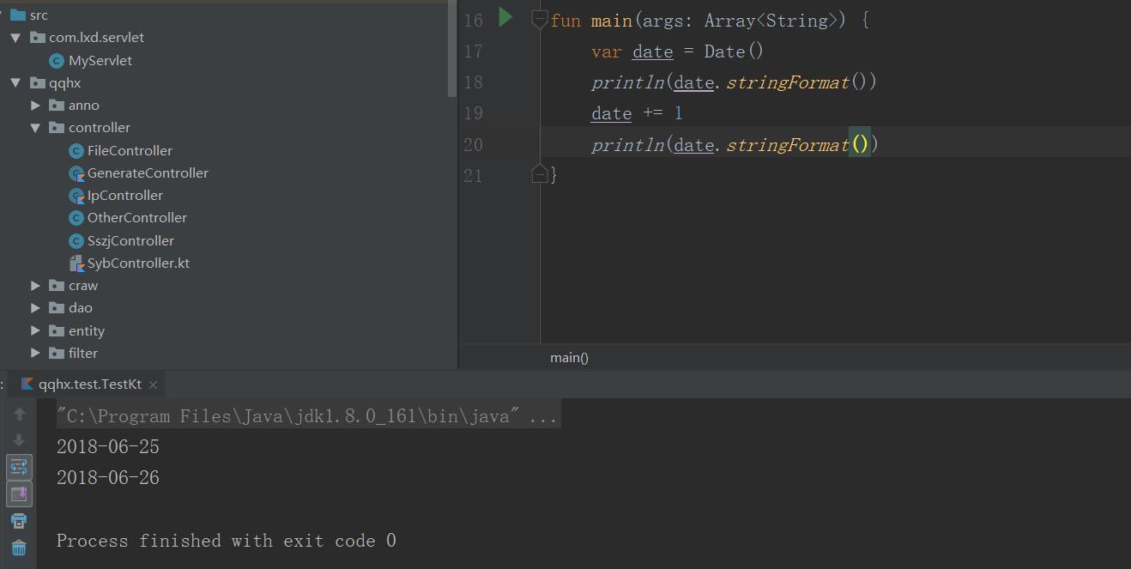Collapse the qqhx package node
This screenshot has height=569, width=1131.
click(x=15, y=83)
